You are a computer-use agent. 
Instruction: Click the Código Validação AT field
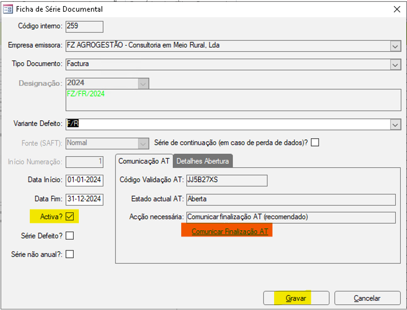pos(226,180)
